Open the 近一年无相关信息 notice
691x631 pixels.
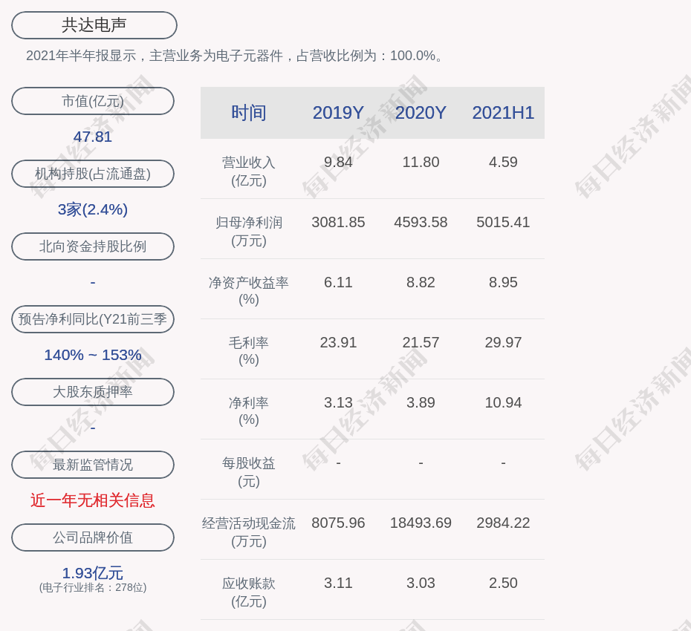click(93, 501)
